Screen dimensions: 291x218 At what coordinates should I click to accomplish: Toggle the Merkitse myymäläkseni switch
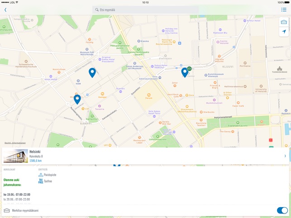pos(282,210)
